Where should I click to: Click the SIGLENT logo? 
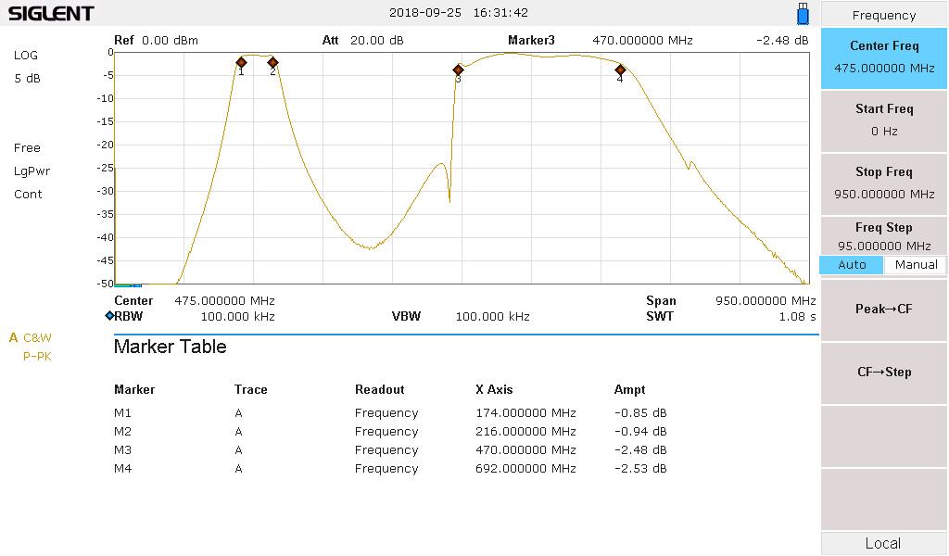[51, 13]
